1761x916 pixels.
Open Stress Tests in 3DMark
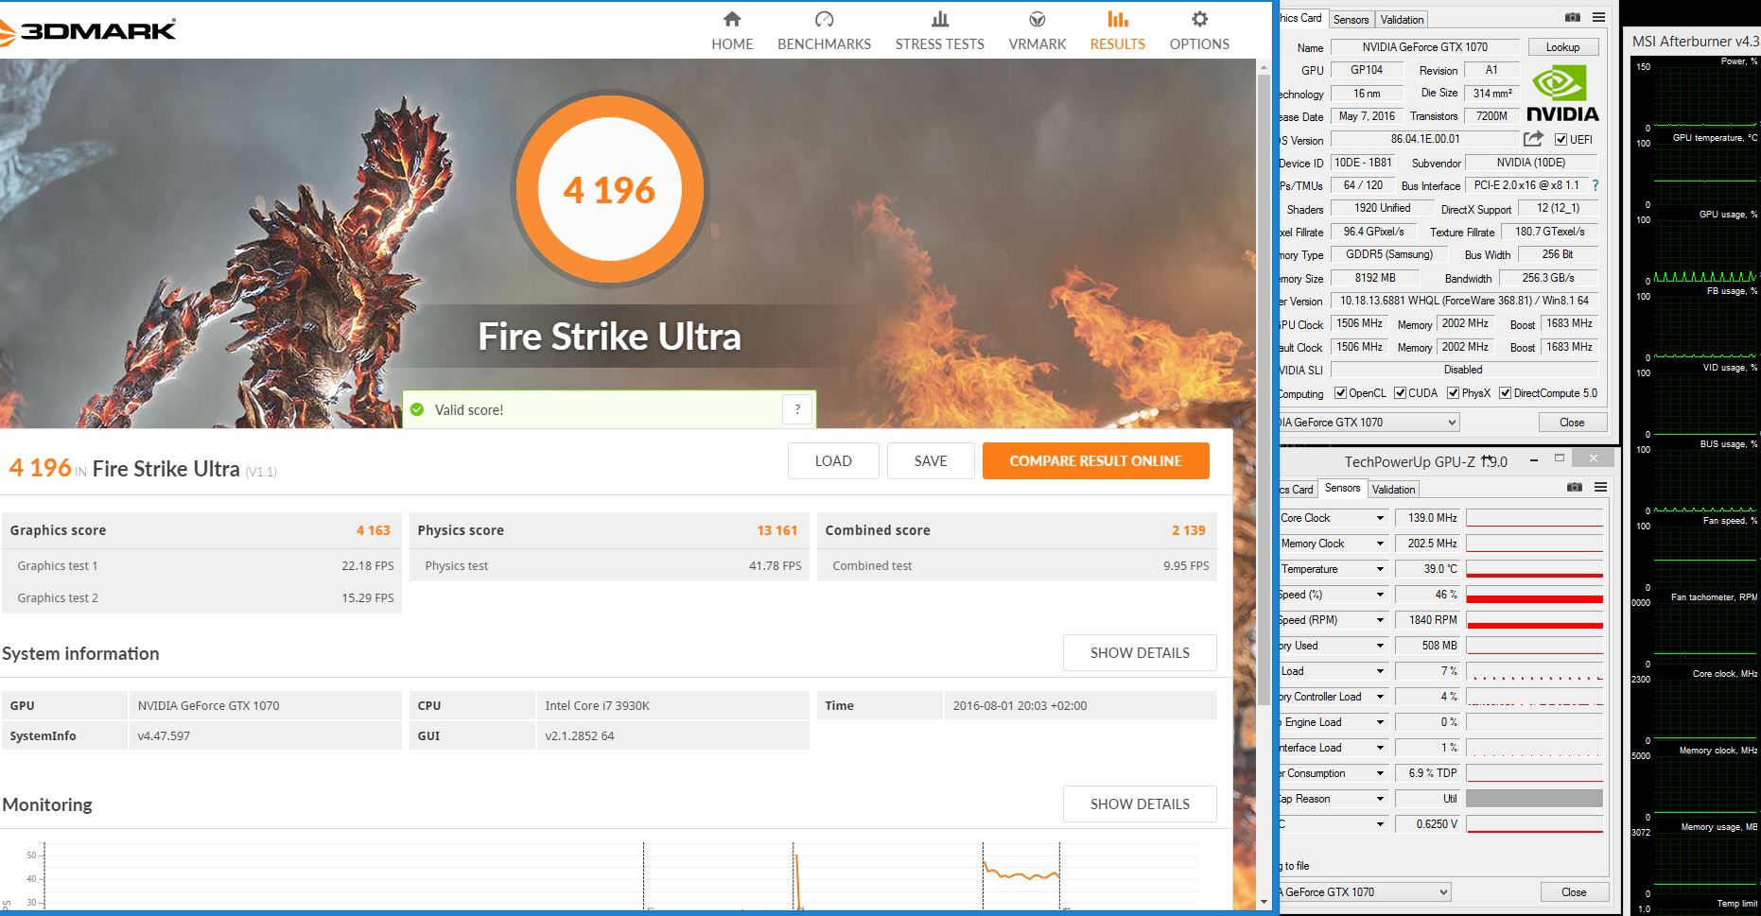click(x=938, y=29)
